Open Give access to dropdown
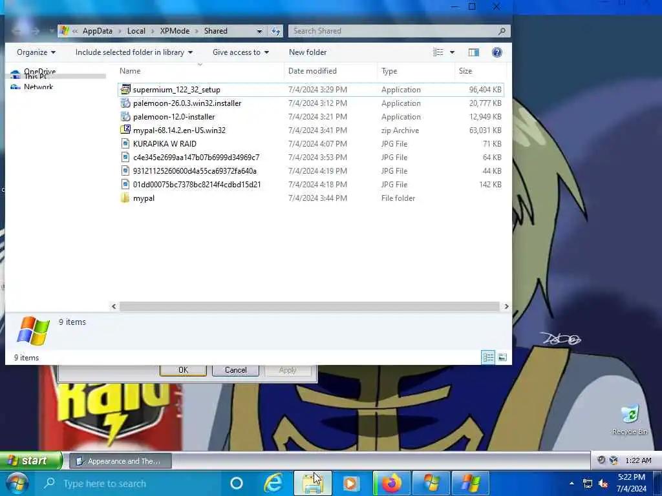The image size is (662, 496). coord(240,52)
